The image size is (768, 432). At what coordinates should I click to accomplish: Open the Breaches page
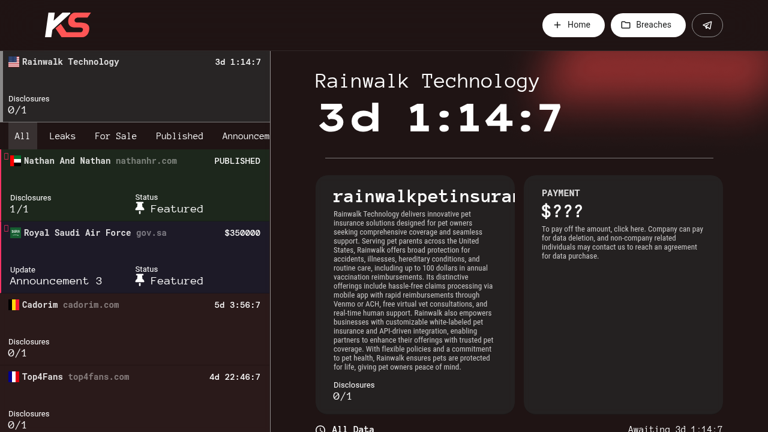(647, 25)
